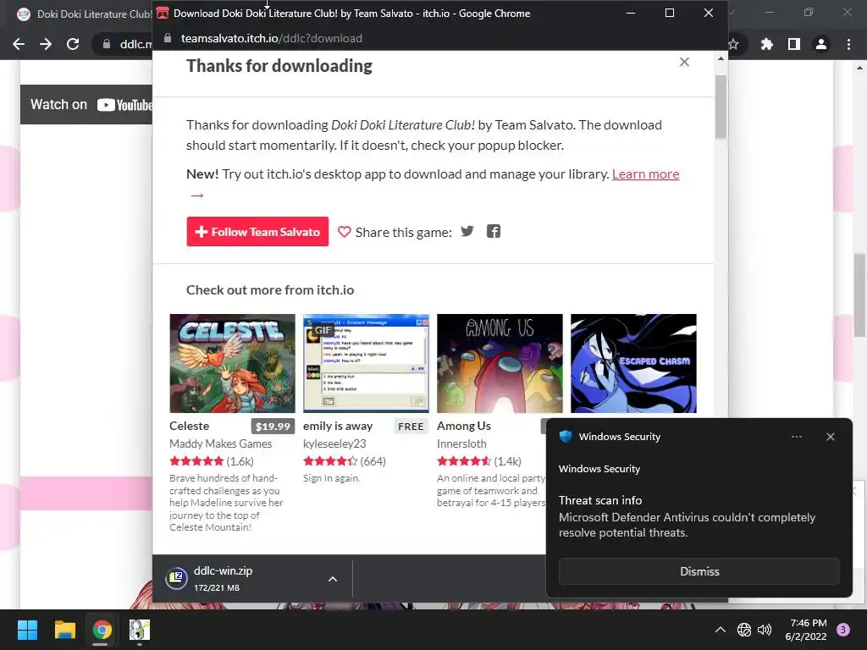Click the Celeste rating (1.6k)
The height and width of the screenshot is (650, 867).
pyautogui.click(x=211, y=461)
